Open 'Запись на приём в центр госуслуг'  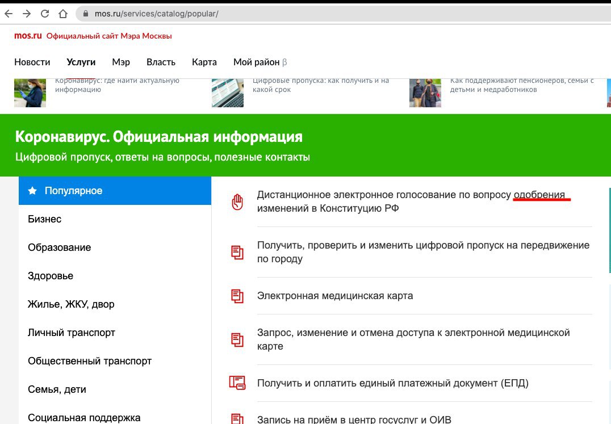(354, 419)
